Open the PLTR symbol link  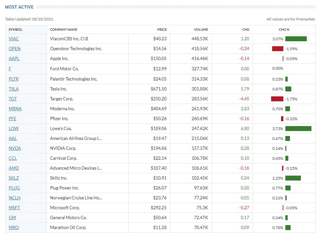pos(14,79)
